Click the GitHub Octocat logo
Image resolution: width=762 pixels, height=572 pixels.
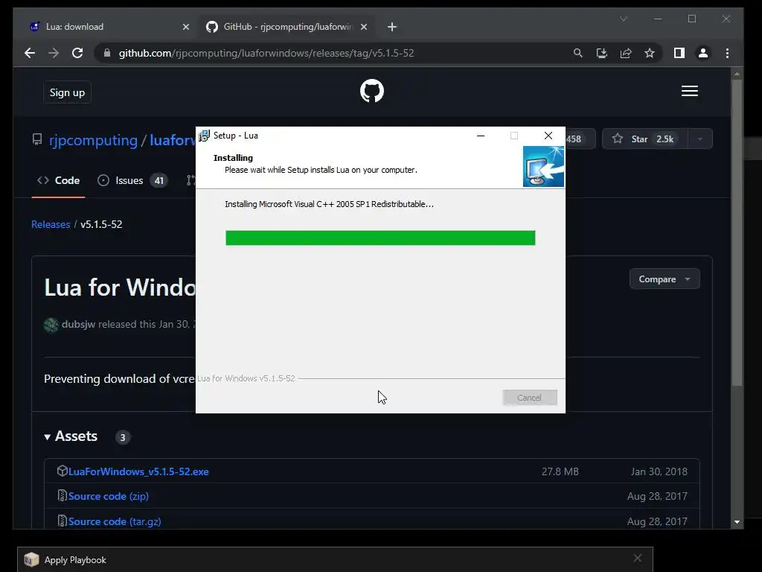(x=372, y=91)
